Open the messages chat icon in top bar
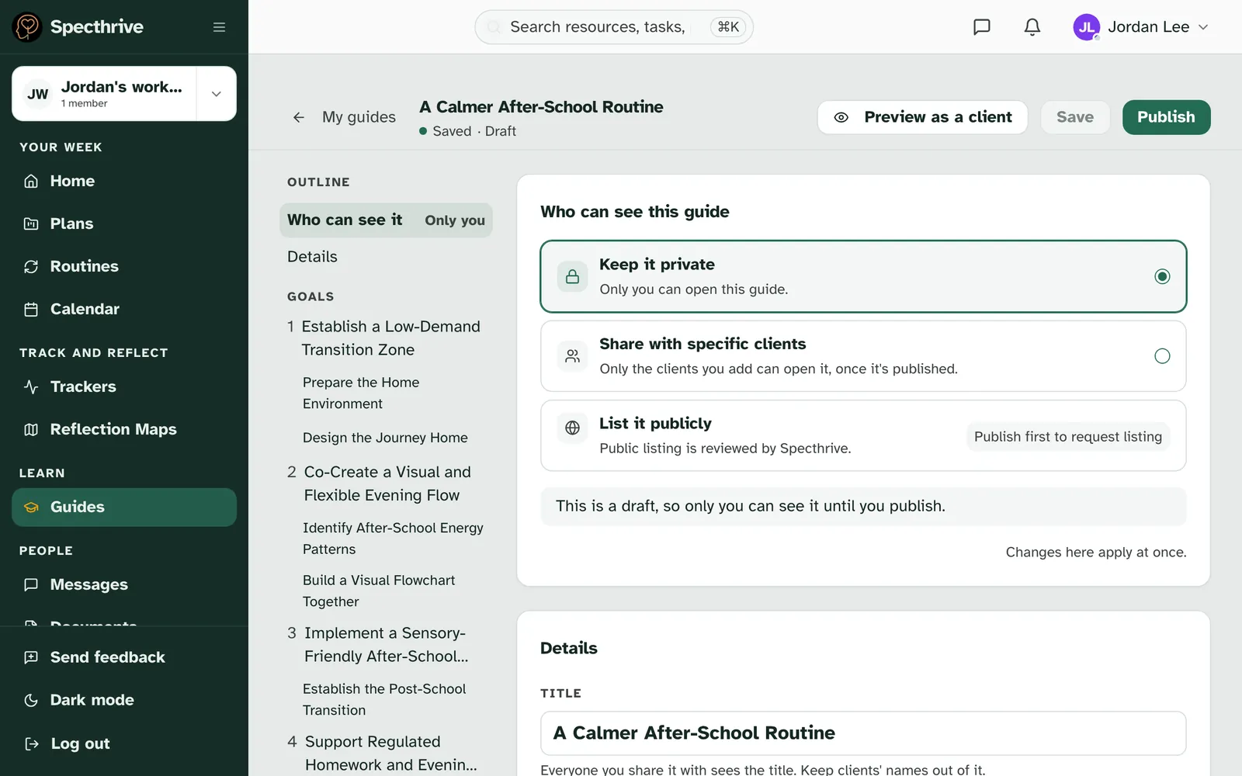This screenshot has width=1242, height=776. click(982, 27)
